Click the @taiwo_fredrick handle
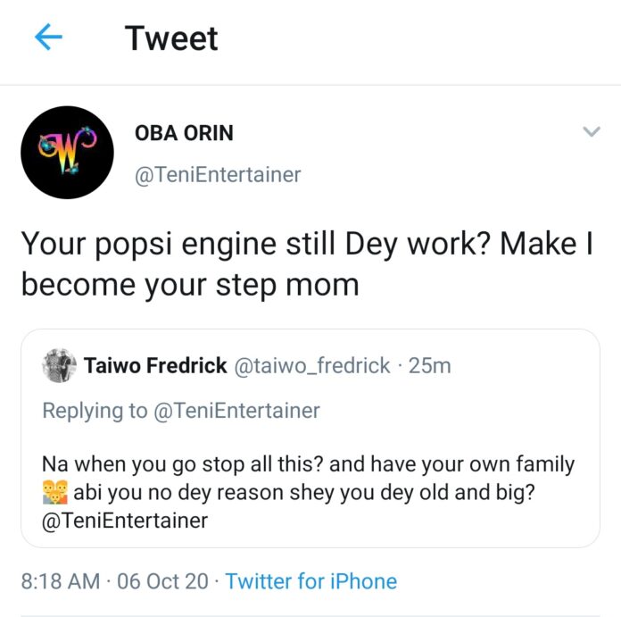Viewport: 621px width, 617px height. (311, 366)
